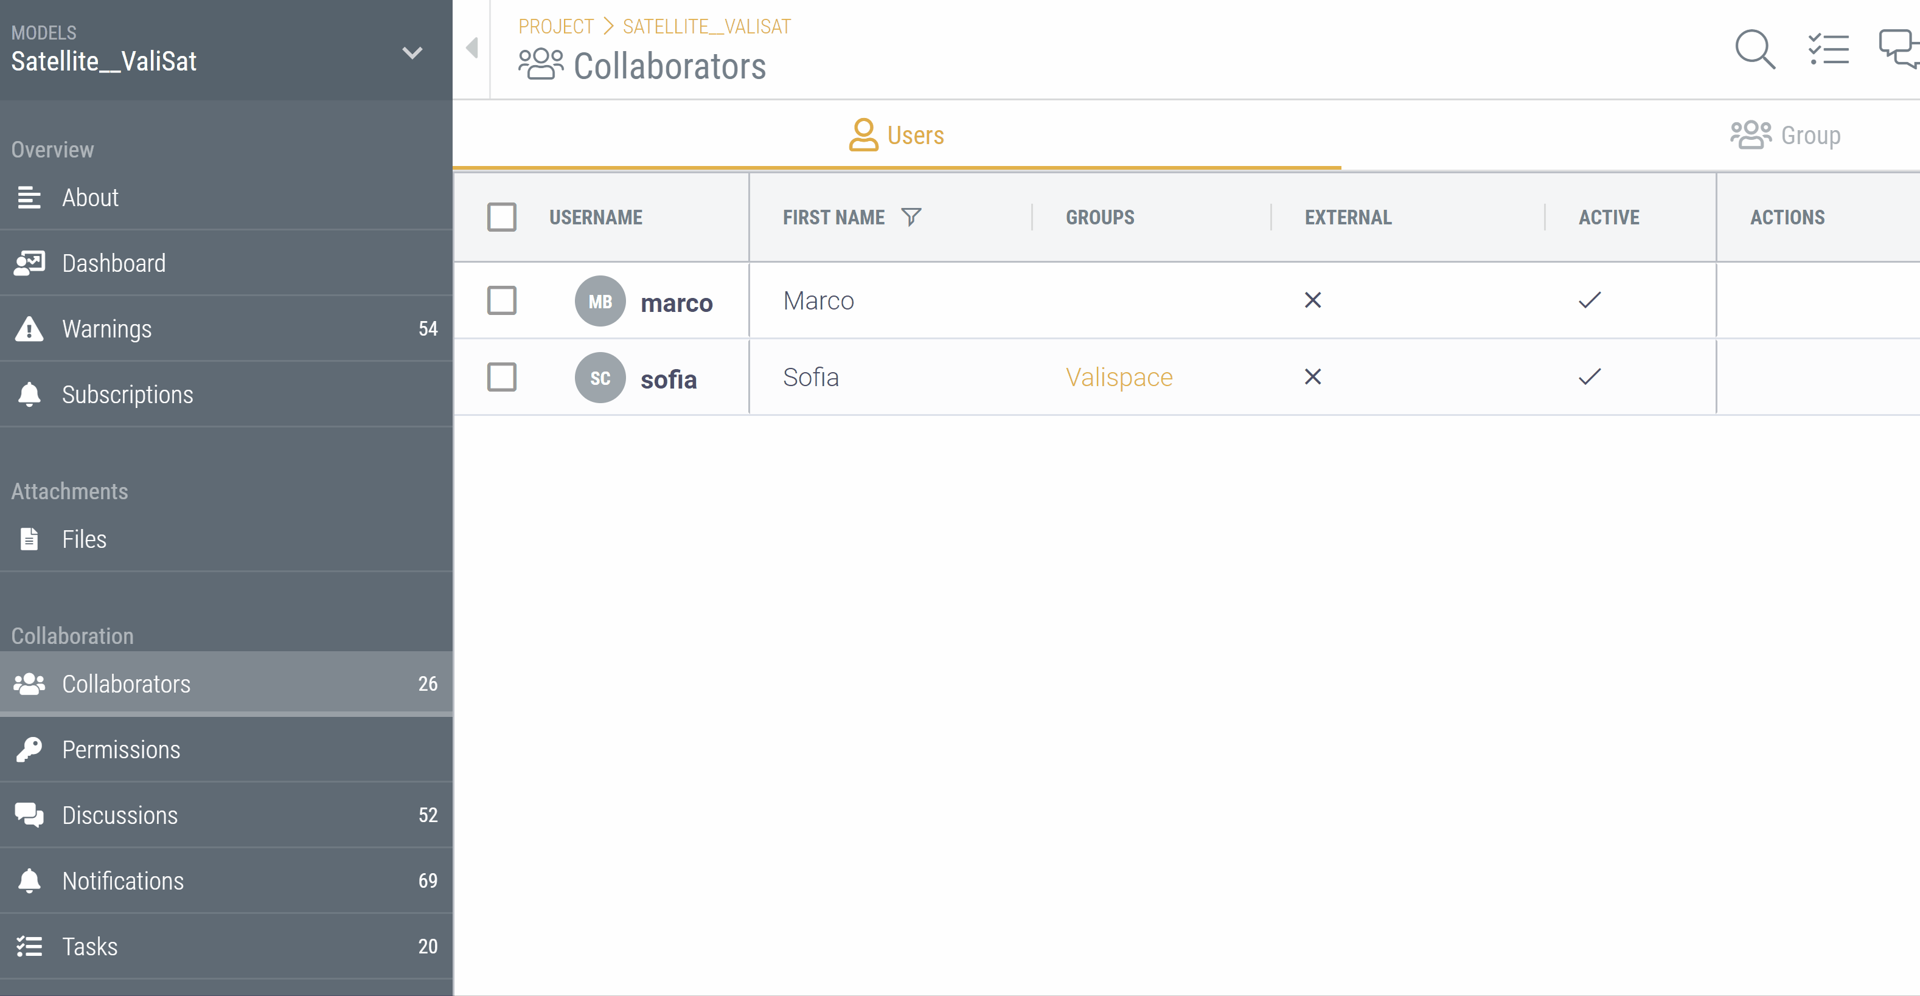Check the checkbox for user sofia

(502, 378)
